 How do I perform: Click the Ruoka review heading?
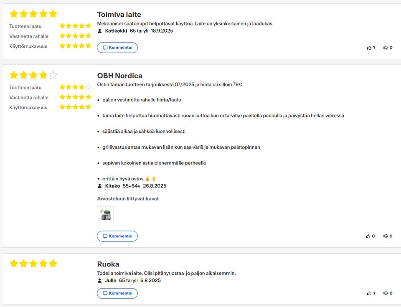click(108, 264)
